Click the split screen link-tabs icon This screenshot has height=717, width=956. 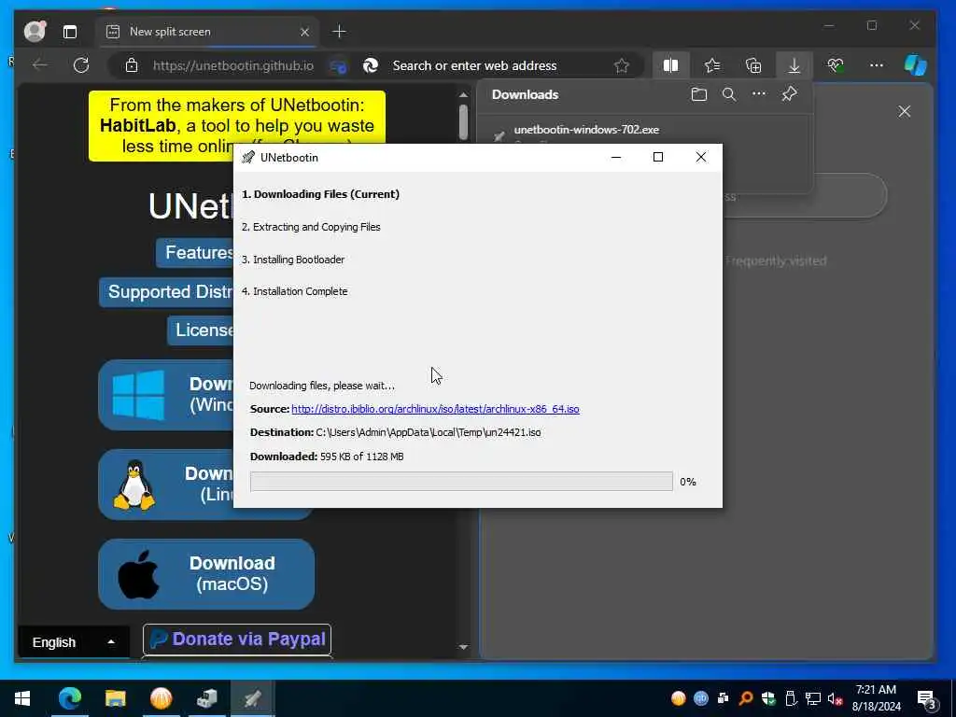338,66
